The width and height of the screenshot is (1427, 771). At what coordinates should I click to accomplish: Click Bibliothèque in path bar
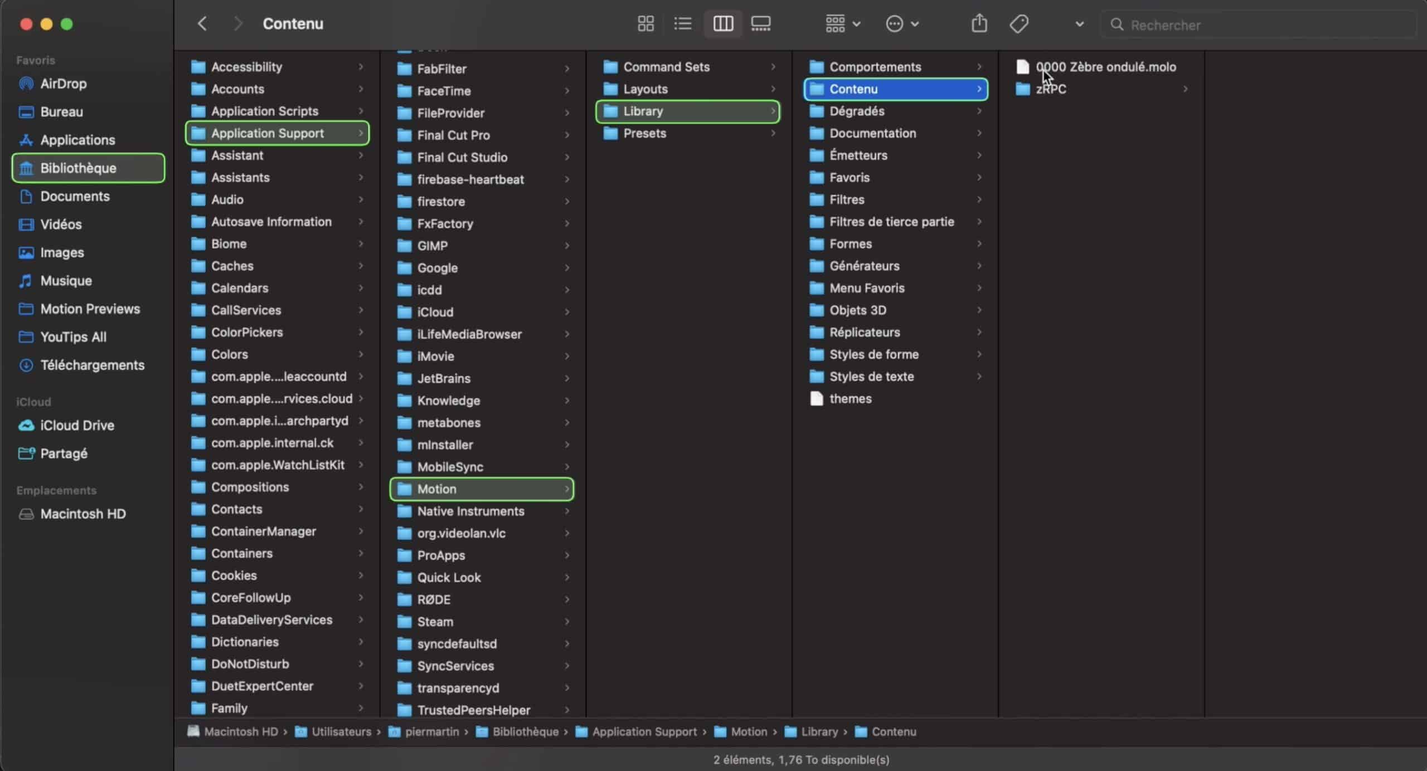517,731
